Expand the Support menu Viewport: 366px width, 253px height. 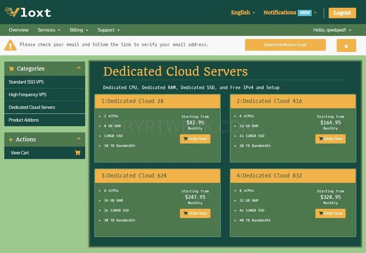click(x=109, y=30)
